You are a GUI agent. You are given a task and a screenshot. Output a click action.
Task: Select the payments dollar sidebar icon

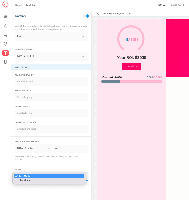(x=5, y=53)
